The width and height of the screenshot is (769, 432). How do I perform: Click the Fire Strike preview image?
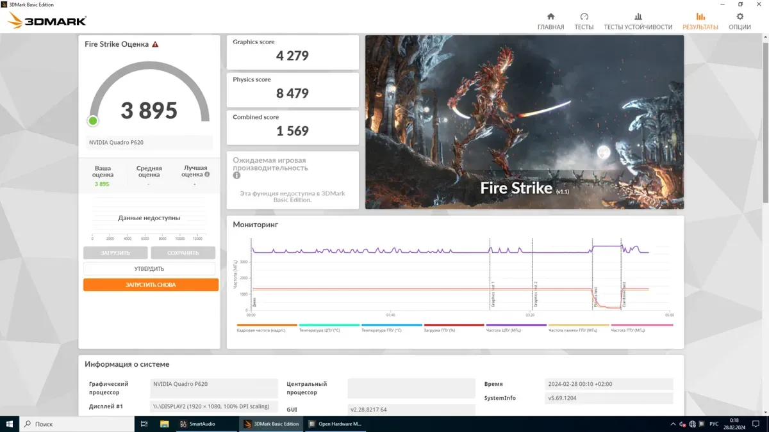(x=524, y=122)
